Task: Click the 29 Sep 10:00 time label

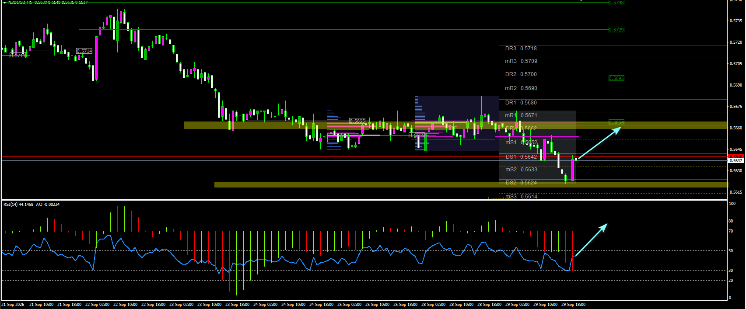Action: [546, 305]
